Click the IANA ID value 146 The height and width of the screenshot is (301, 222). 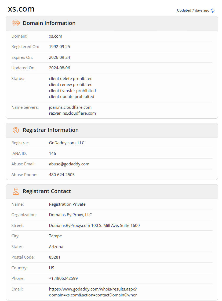(x=52, y=153)
